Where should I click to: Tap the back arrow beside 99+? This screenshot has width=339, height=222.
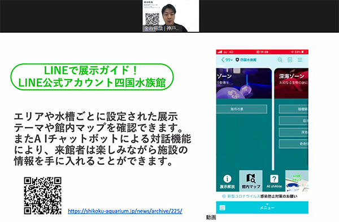point(223,60)
